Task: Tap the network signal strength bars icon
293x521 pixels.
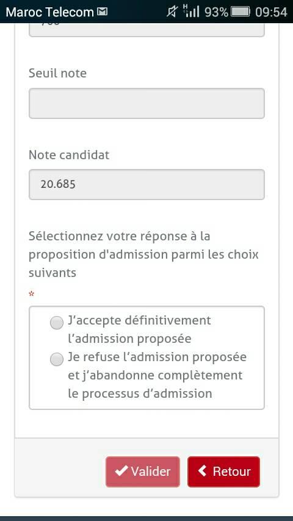Action: (191, 12)
